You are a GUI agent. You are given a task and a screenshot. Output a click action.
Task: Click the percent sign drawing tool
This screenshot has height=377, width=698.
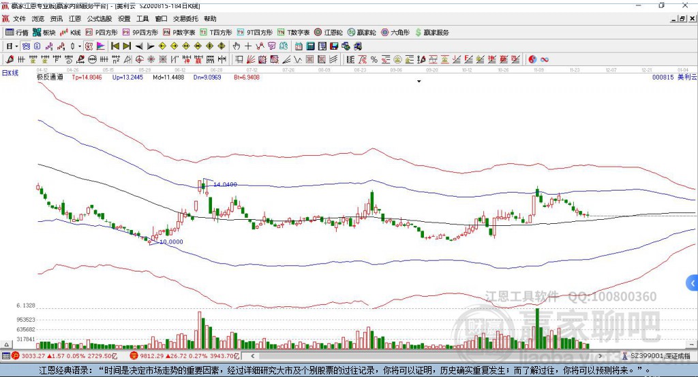click(x=374, y=60)
